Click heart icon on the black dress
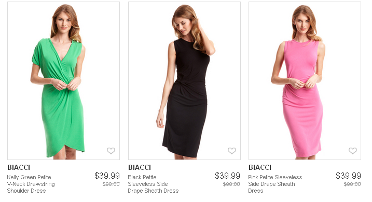The image size is (372, 202). coord(232,151)
